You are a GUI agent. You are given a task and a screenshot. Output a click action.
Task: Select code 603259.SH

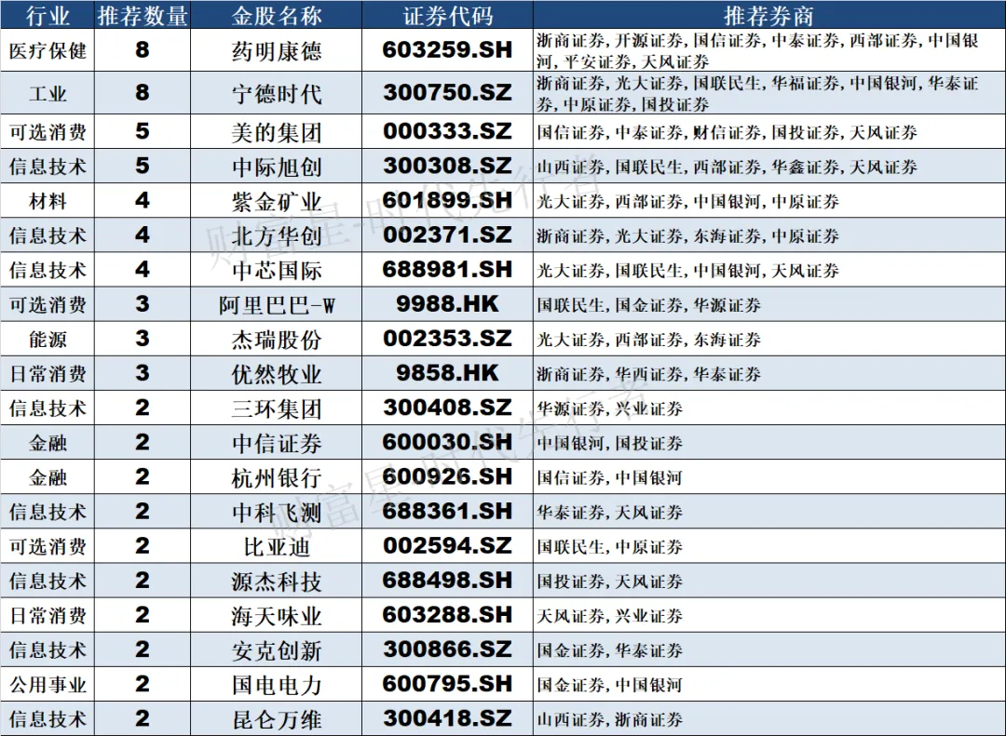447,50
